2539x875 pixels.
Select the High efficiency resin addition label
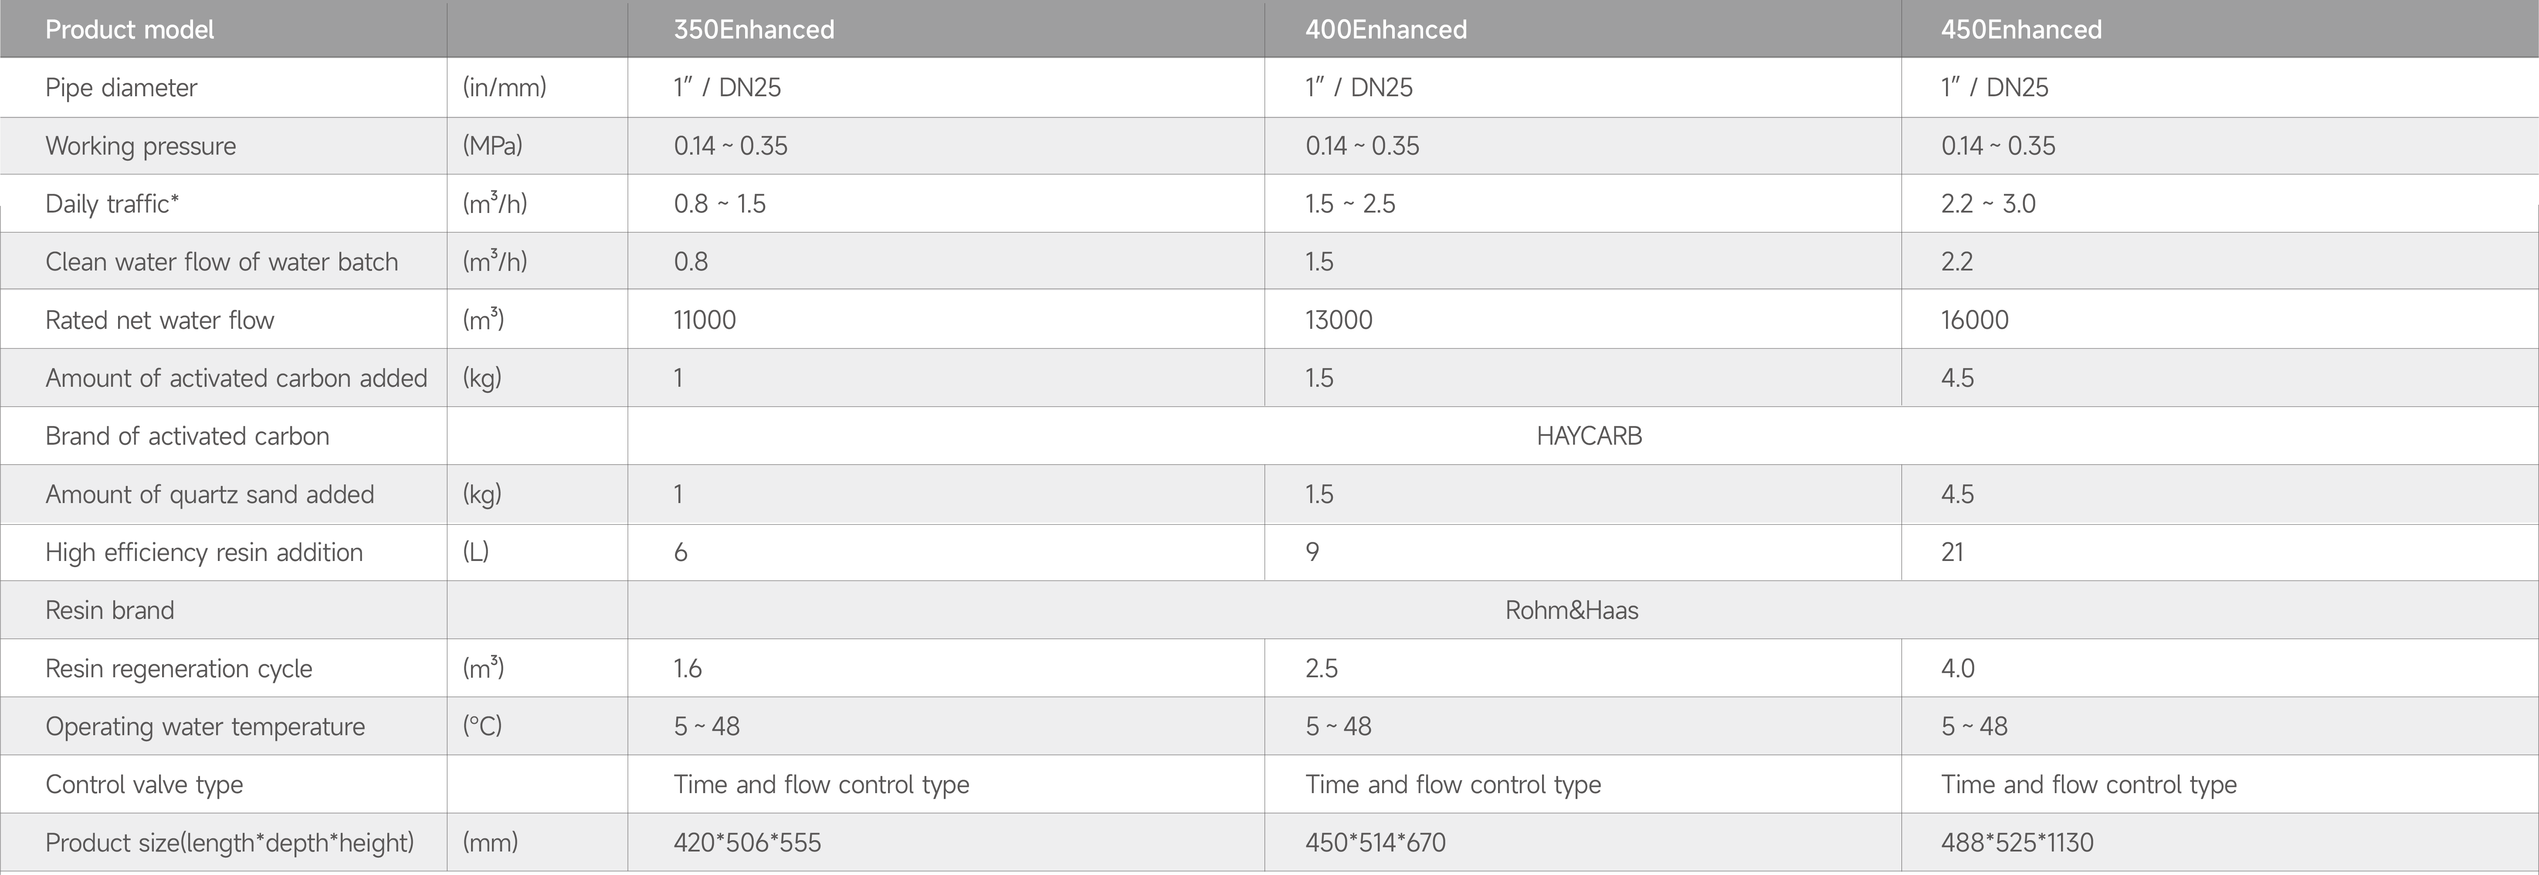pos(204,552)
